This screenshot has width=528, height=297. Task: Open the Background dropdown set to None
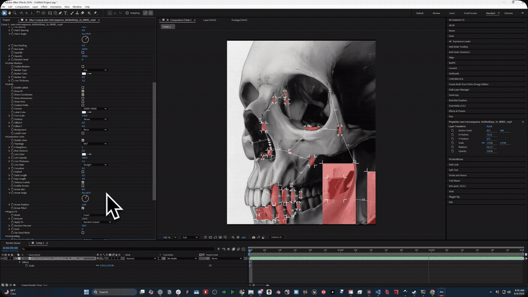click(x=95, y=130)
